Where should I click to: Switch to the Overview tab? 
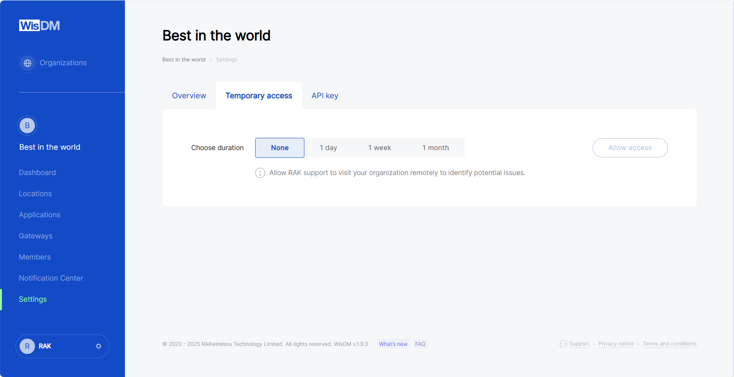tap(189, 96)
